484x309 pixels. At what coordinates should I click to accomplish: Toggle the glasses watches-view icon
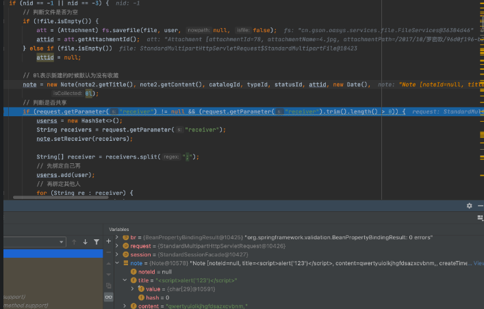tap(108, 297)
